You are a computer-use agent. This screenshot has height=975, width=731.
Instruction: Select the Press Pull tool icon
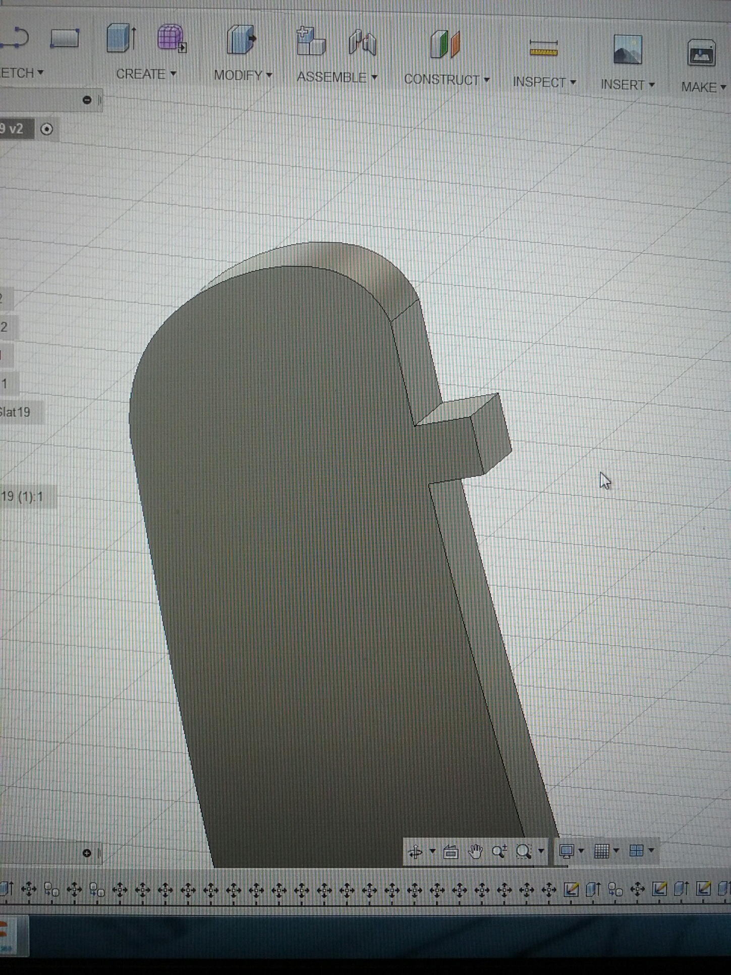(241, 39)
